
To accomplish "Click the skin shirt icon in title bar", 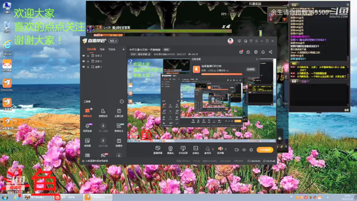I will [x=251, y=41].
